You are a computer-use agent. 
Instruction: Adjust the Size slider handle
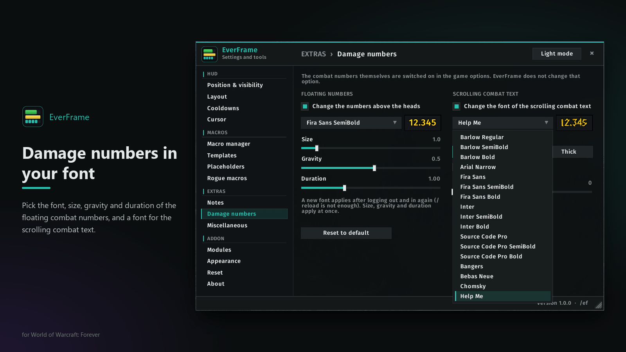click(x=317, y=148)
